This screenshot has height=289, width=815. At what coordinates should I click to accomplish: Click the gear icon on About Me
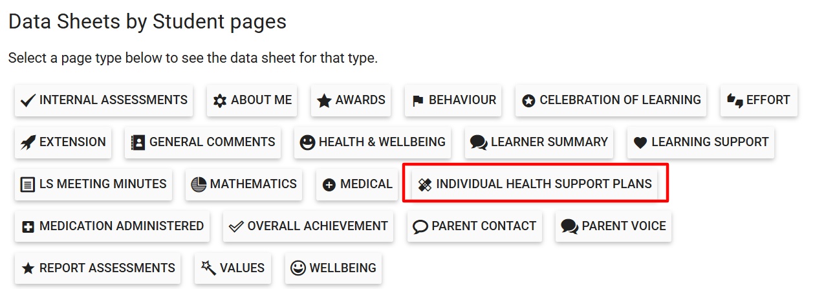click(x=220, y=101)
